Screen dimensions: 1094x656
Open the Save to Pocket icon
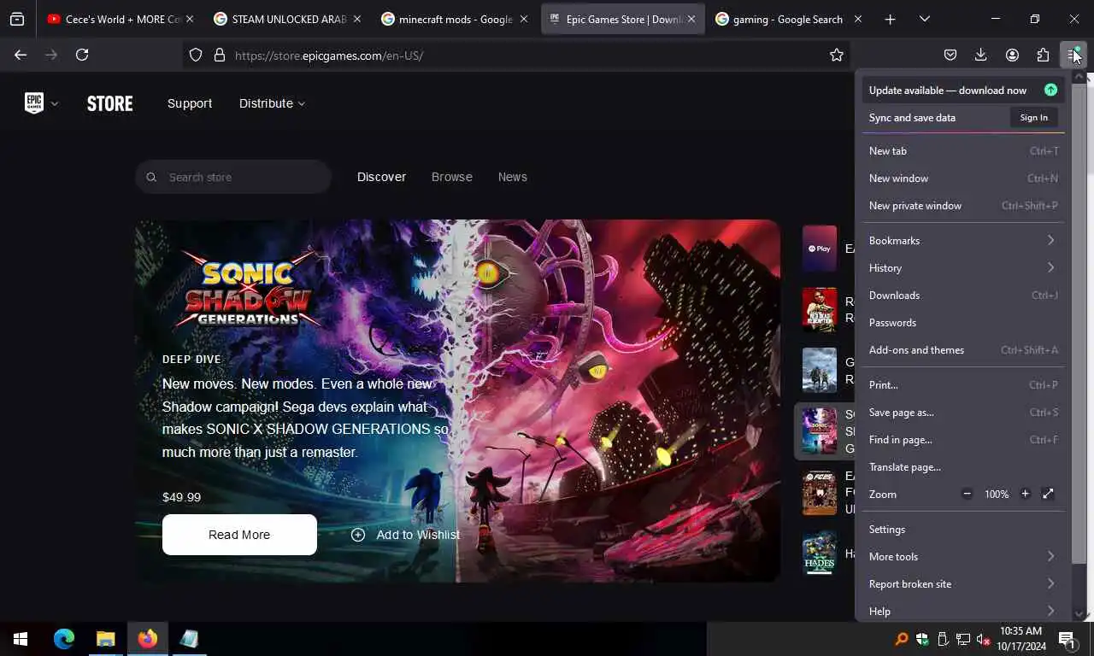[950, 55]
